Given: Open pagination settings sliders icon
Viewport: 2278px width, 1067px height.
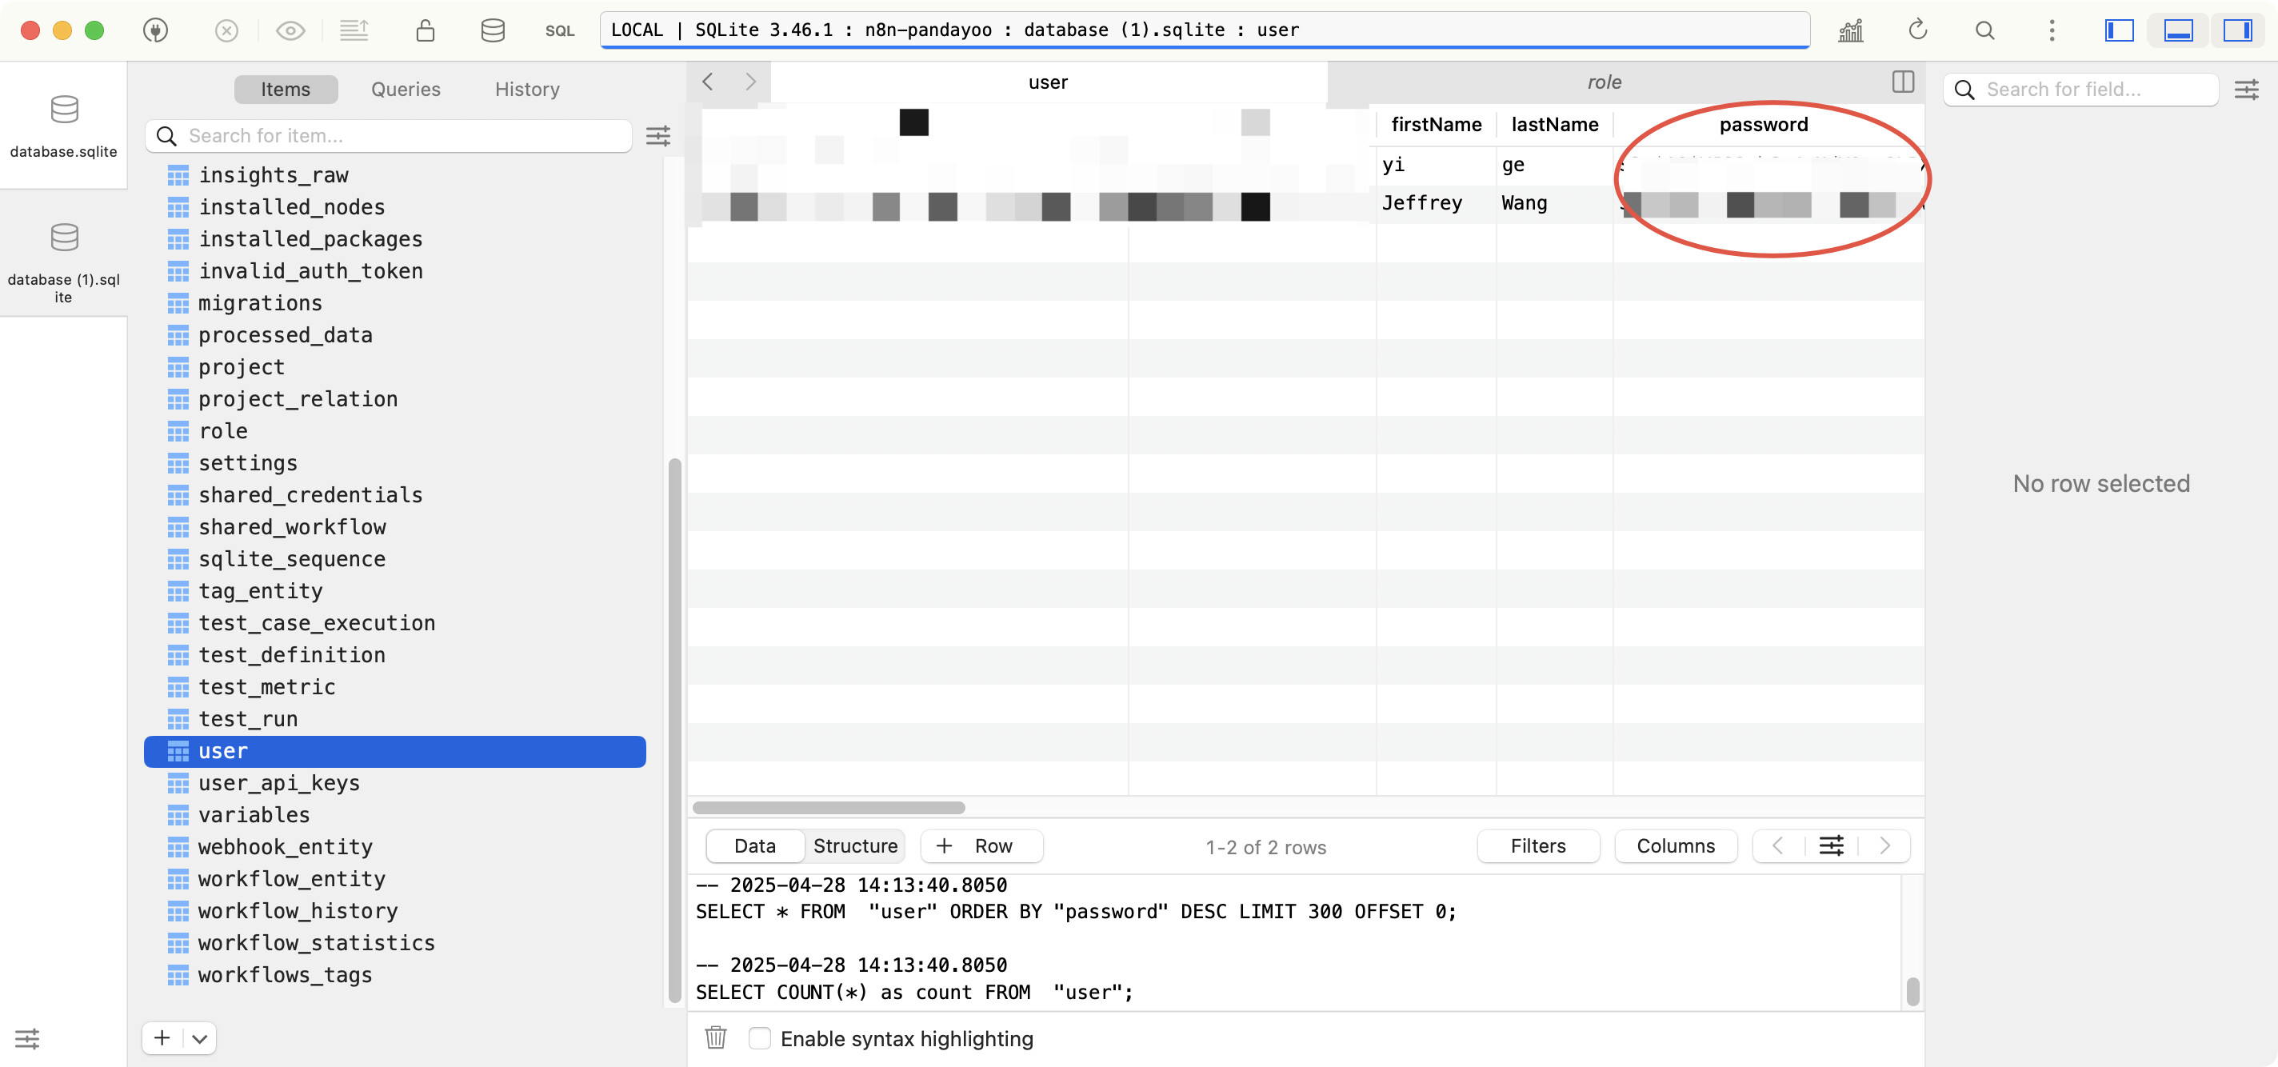Looking at the screenshot, I should coord(1831,845).
